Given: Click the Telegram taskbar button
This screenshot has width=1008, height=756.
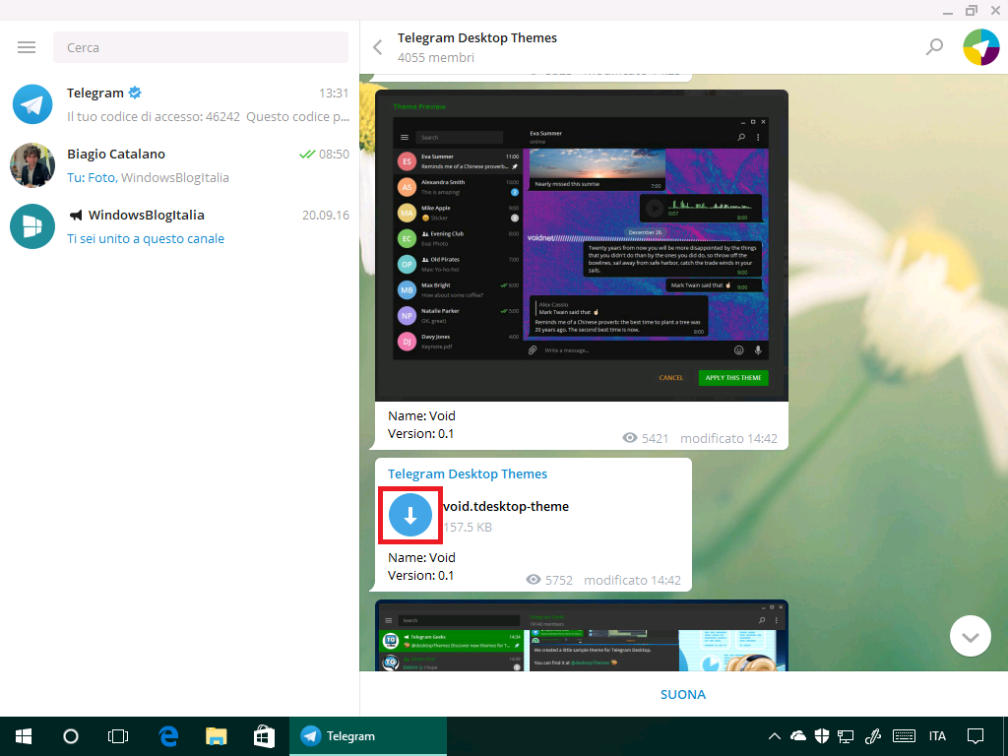Looking at the screenshot, I should tap(368, 736).
